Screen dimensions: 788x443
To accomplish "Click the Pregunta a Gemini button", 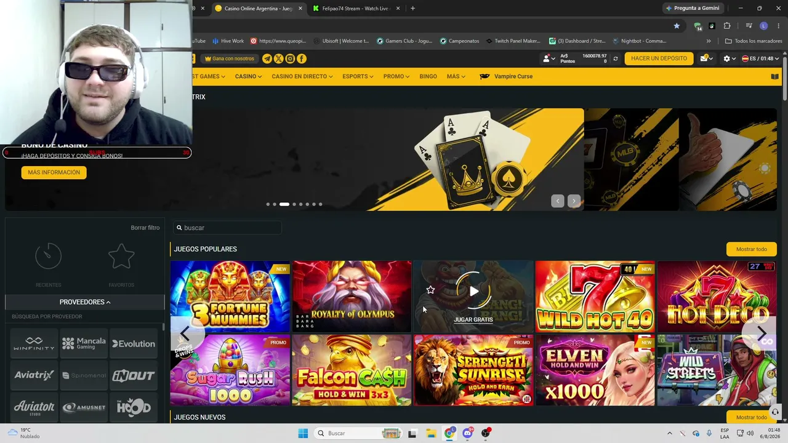I will 692,9.
